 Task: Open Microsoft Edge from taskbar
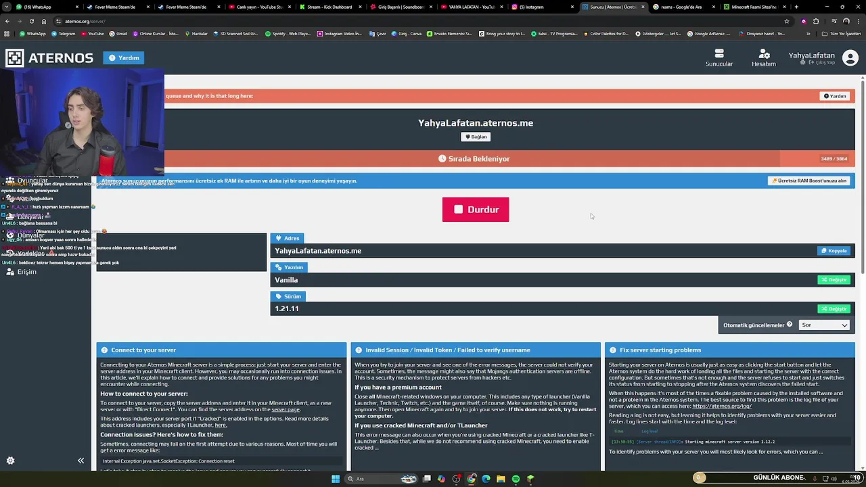(486, 479)
